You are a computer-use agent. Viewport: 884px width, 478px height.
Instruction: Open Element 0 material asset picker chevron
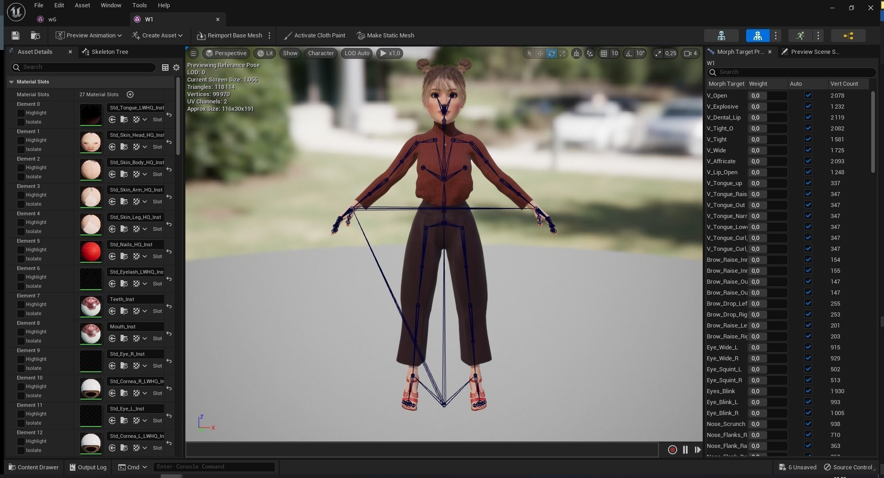pos(145,119)
